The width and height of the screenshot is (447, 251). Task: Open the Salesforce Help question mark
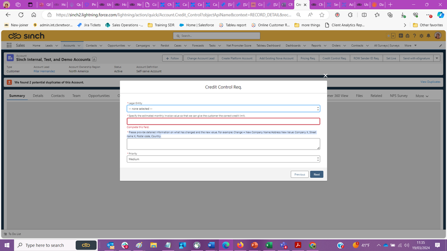click(414, 36)
